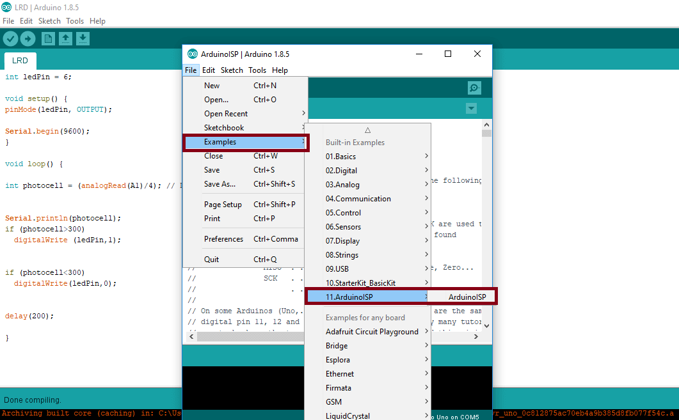Select Quit in the File menu
Screen dimensions: 679x420
(245, 260)
